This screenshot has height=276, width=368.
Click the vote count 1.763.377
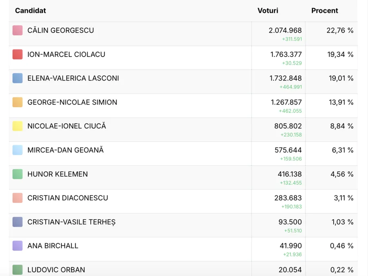click(x=286, y=54)
